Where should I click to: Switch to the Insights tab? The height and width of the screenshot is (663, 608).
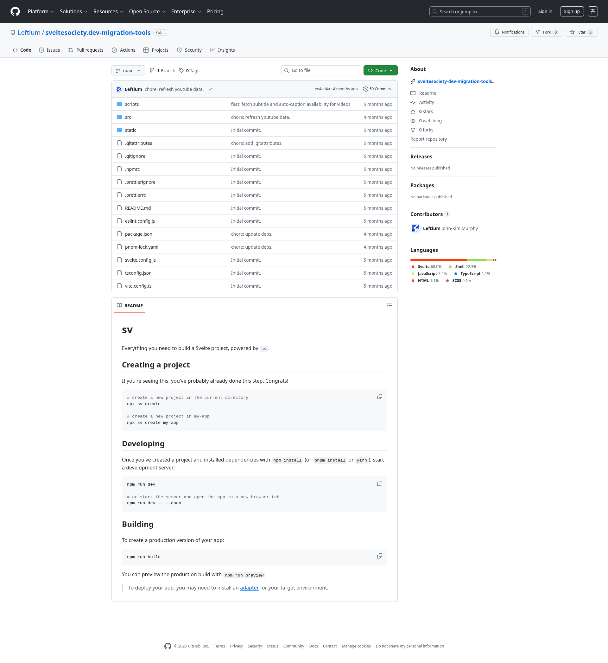click(222, 50)
